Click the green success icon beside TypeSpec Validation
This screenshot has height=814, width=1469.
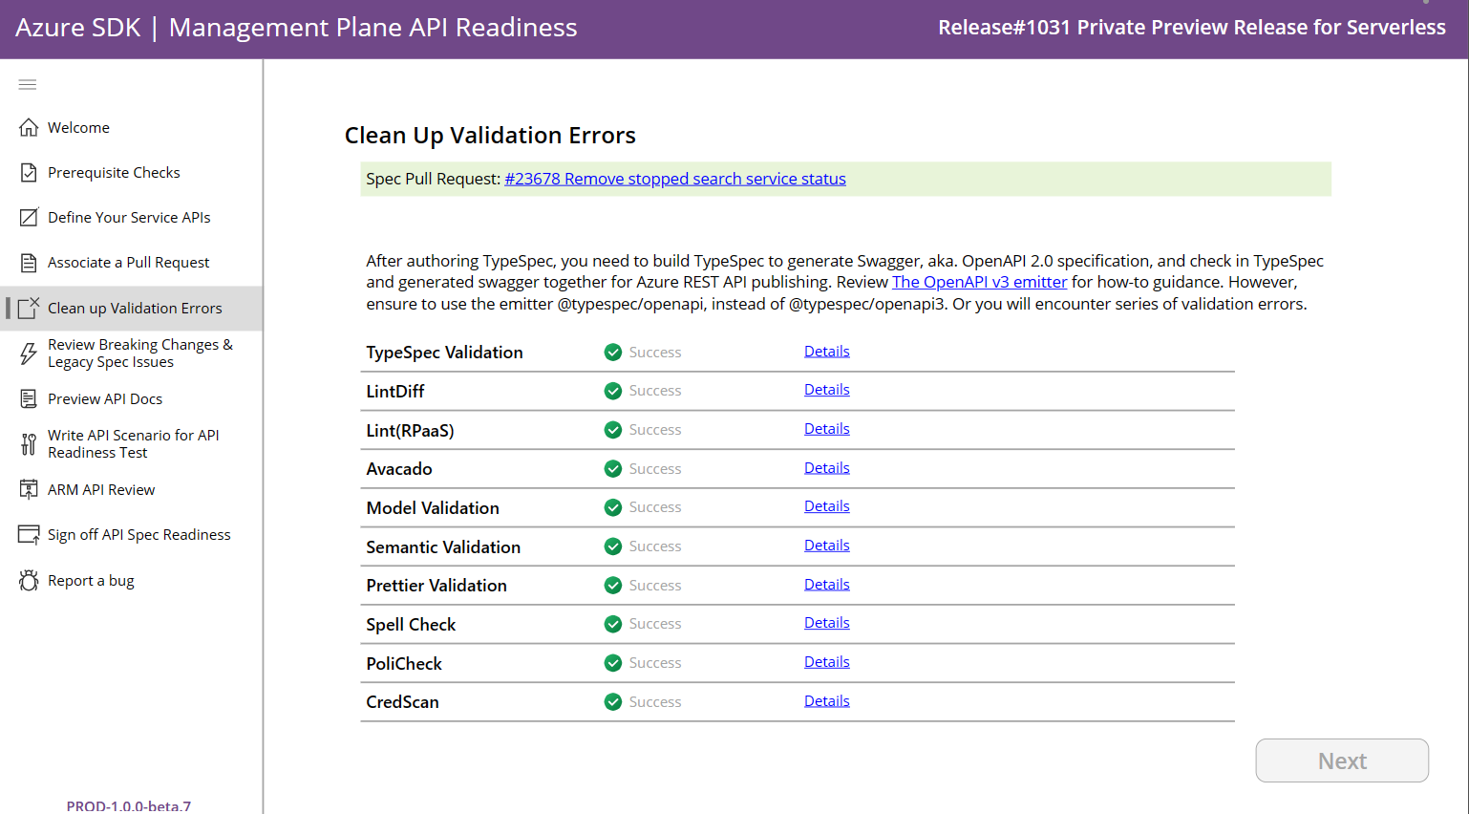tap(612, 352)
